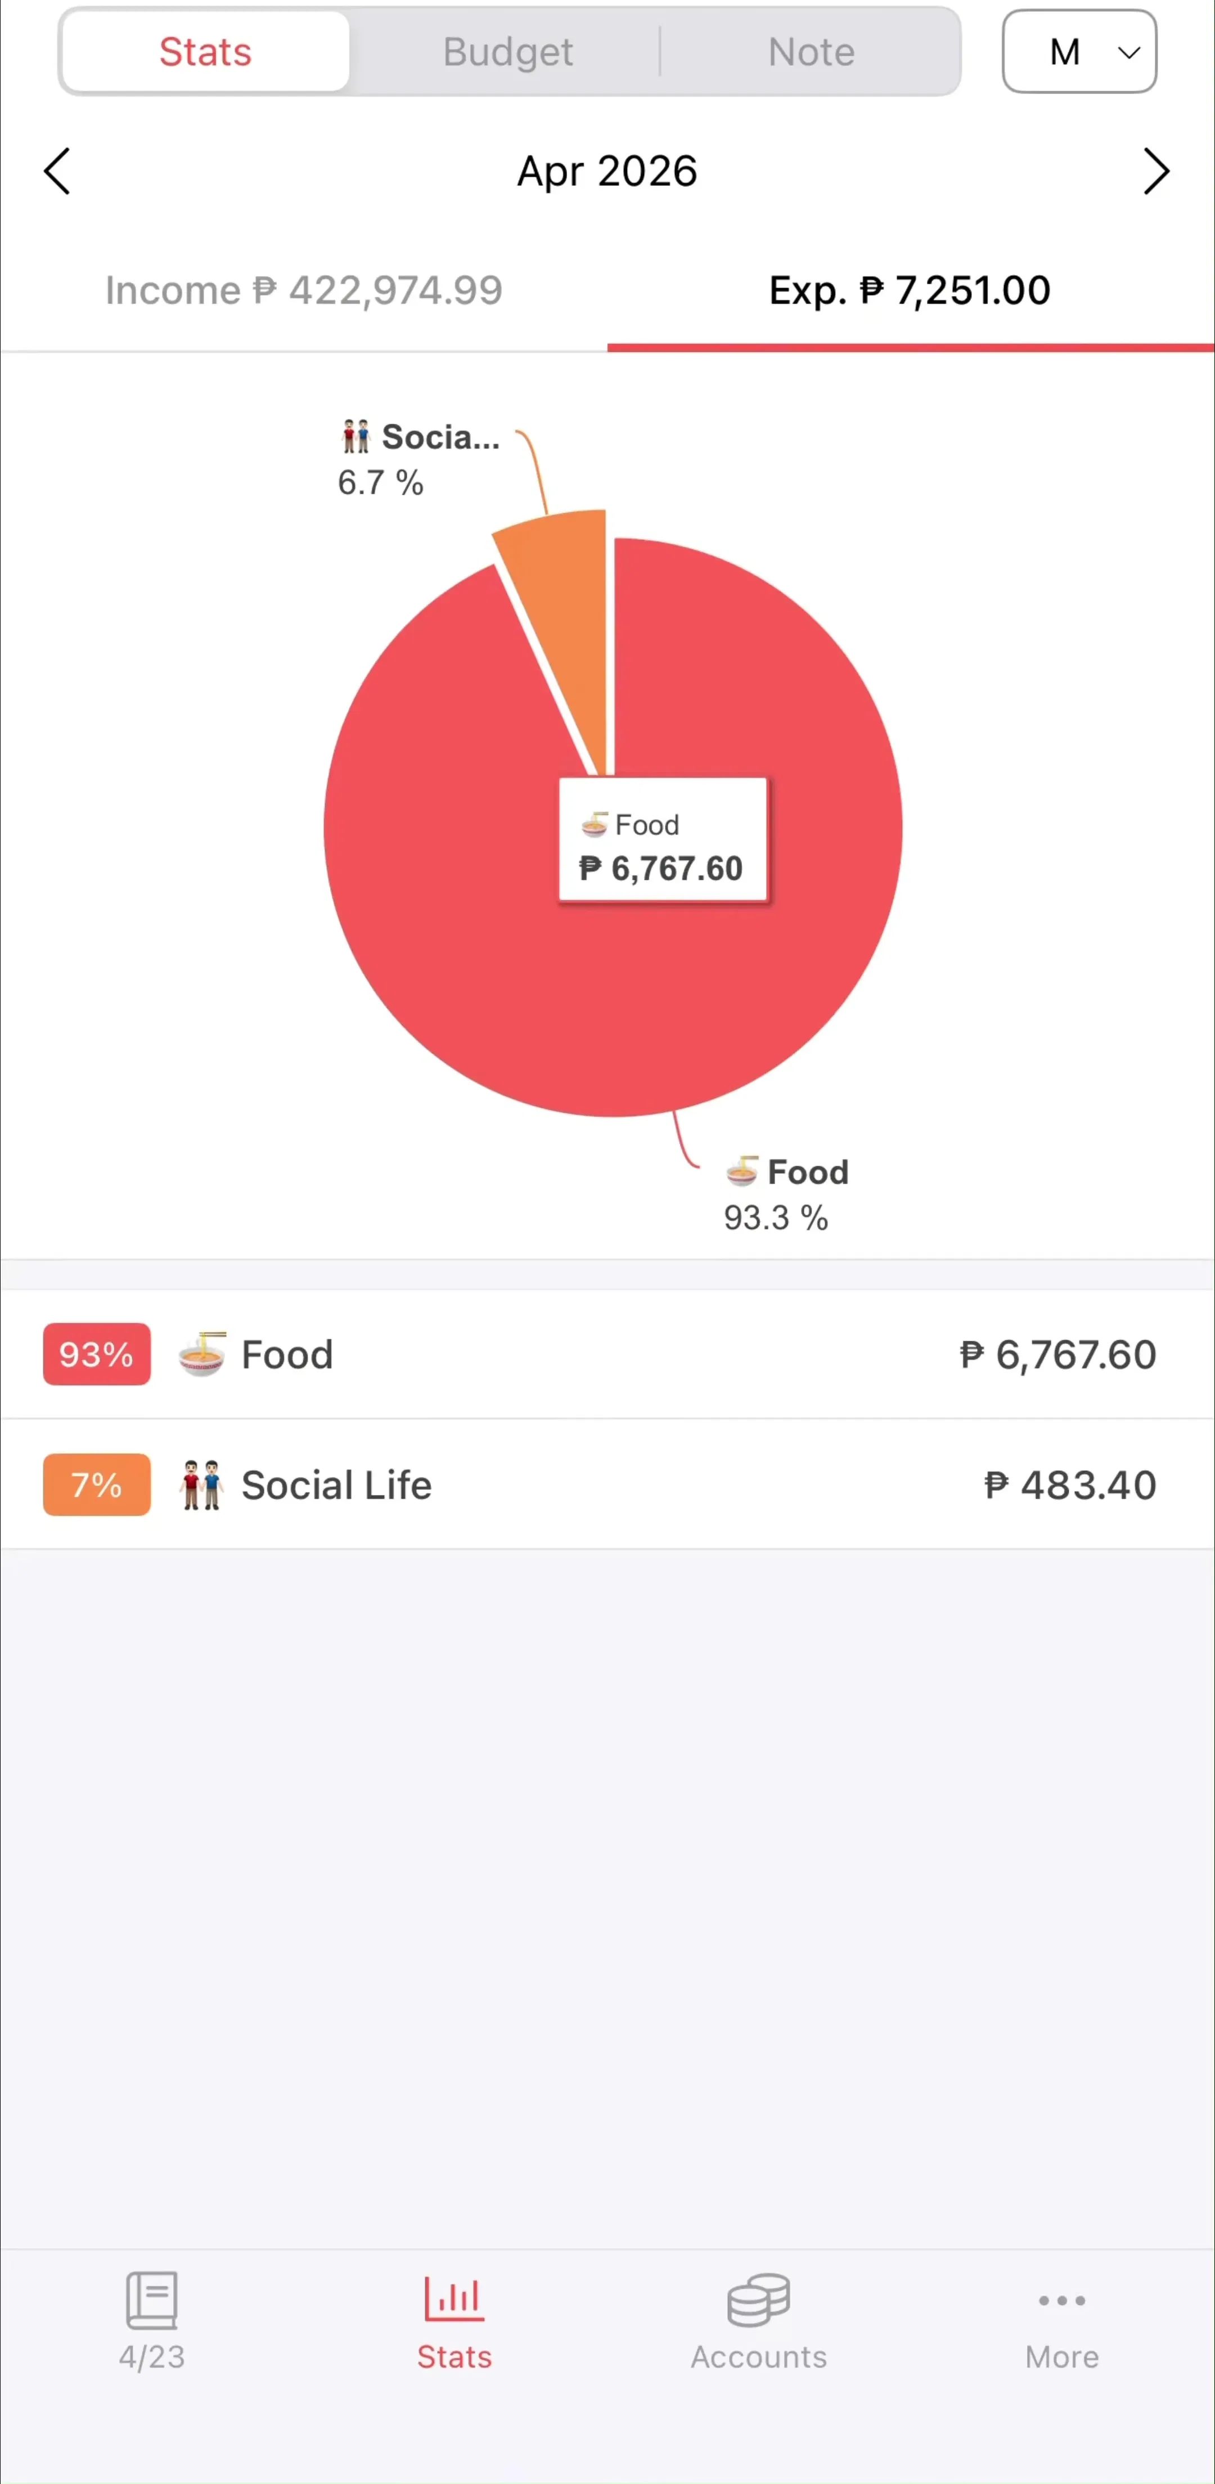Screen dimensions: 1215x2484
Task: Tap the Food noodle bowl icon in list
Action: point(202,1354)
